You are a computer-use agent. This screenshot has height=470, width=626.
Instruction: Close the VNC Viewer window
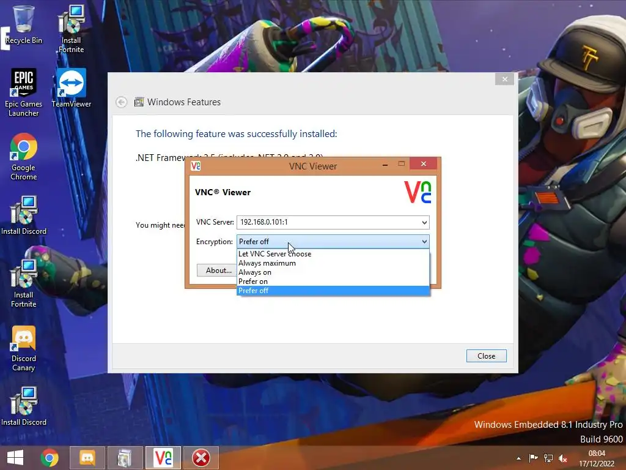[x=423, y=164]
